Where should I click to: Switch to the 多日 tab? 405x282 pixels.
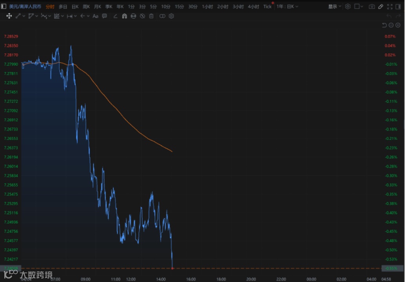click(63, 6)
